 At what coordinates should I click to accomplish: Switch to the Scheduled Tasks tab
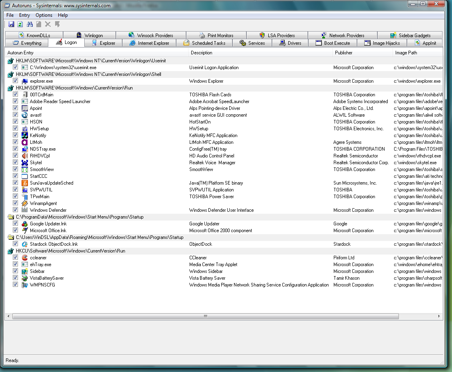click(204, 43)
